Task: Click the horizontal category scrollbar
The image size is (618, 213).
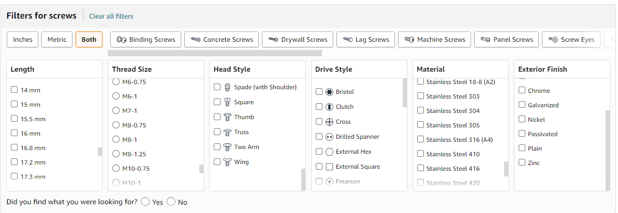Action: click(215, 53)
